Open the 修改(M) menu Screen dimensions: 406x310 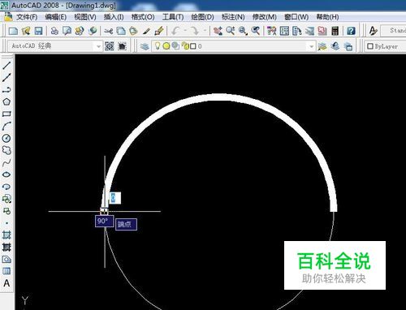coord(265,17)
